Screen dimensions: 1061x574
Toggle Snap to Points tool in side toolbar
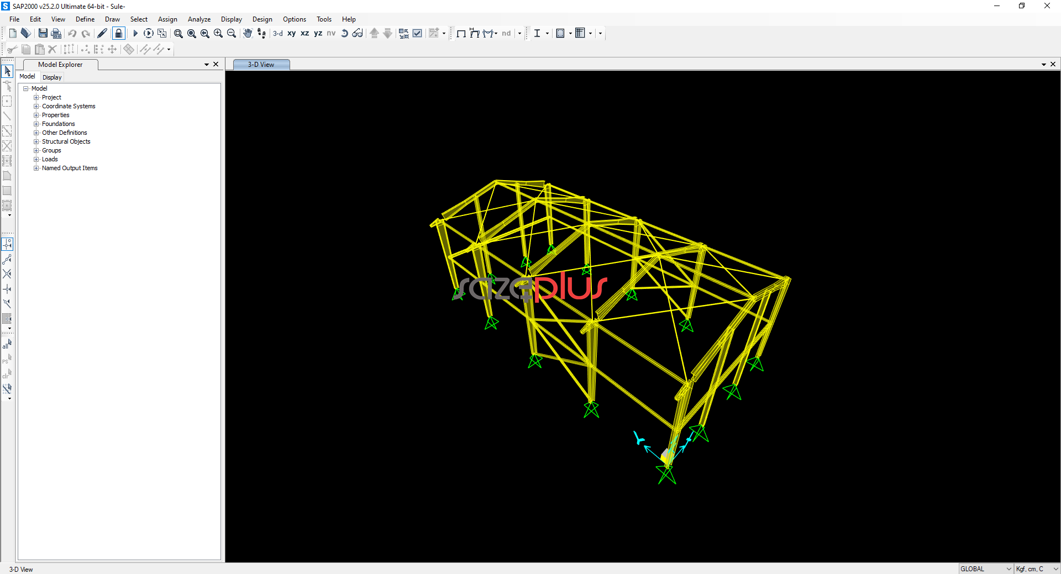(x=7, y=244)
